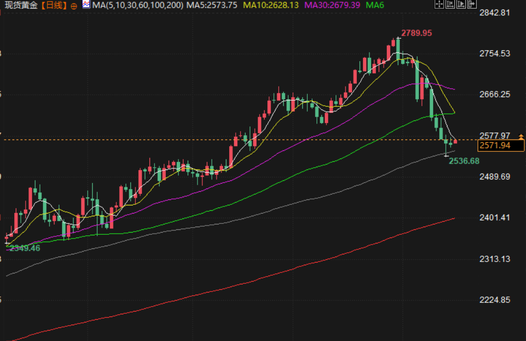Click the 2349.46 low marker label
The height and width of the screenshot is (341, 526).
click(25, 248)
